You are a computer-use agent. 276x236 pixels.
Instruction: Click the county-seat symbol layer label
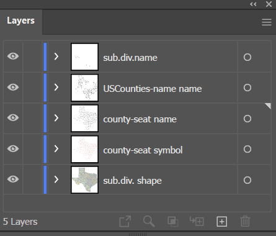143,150
